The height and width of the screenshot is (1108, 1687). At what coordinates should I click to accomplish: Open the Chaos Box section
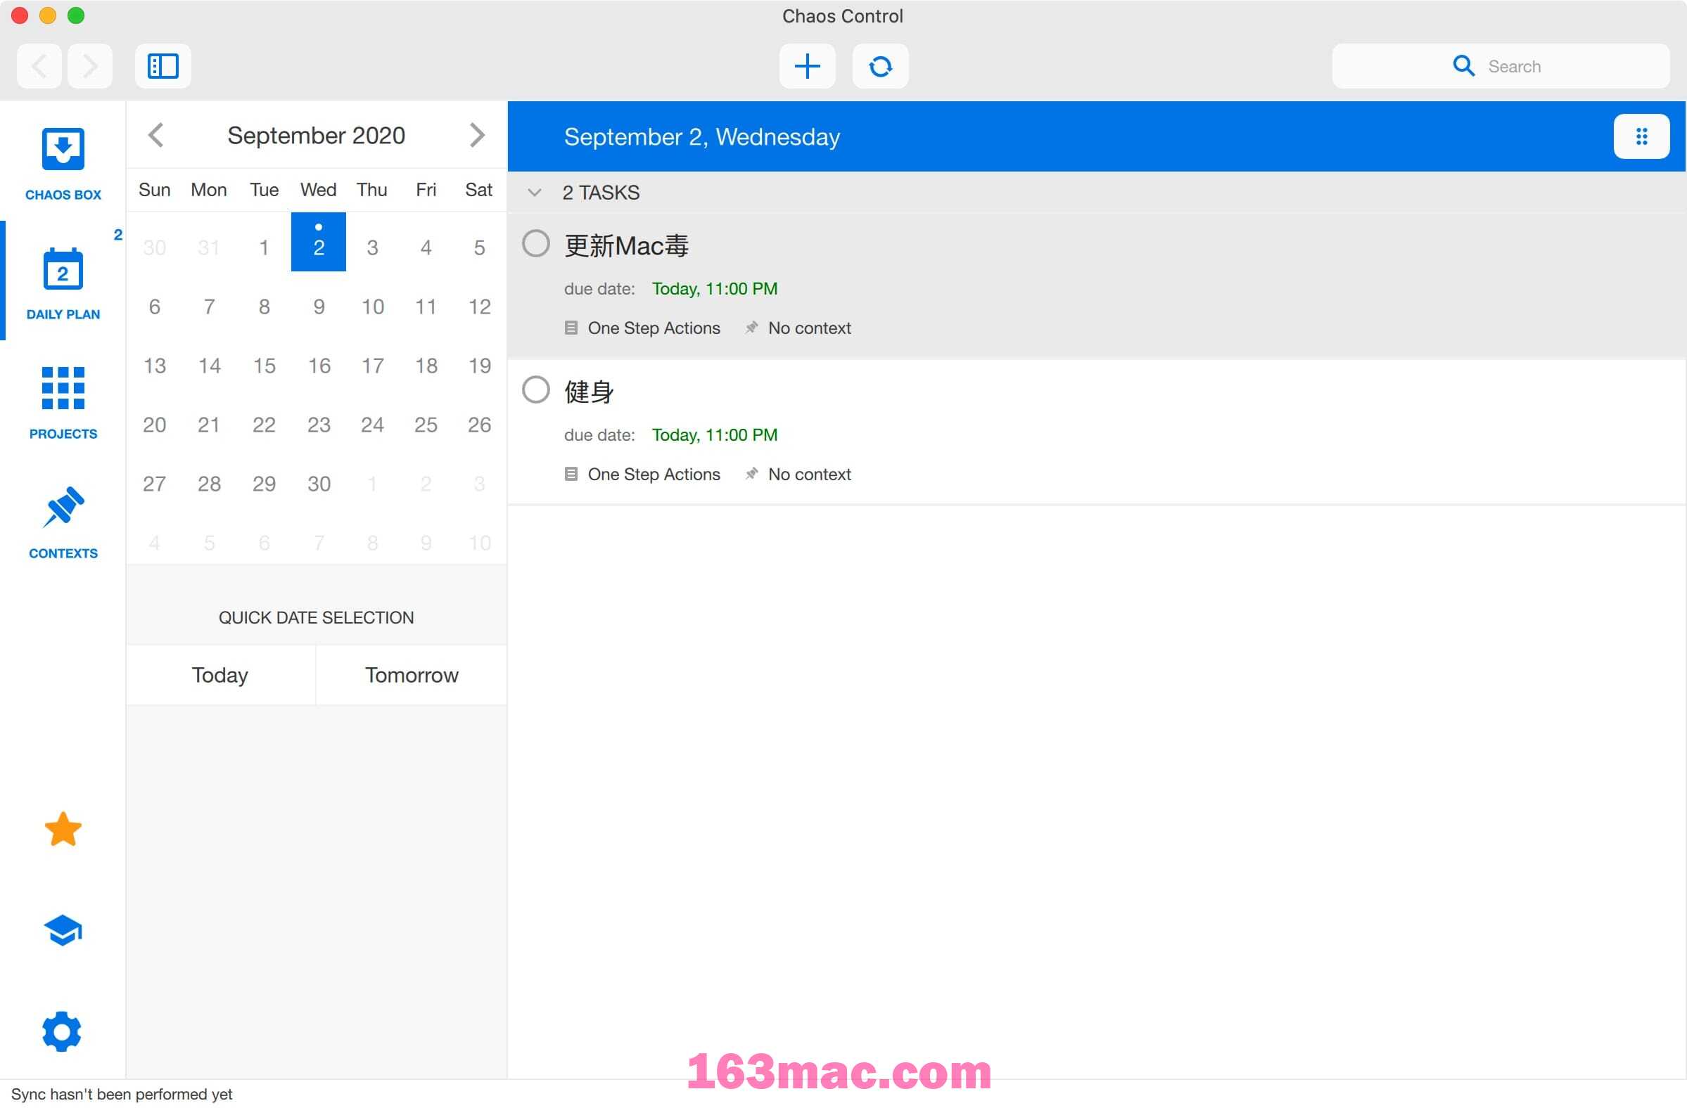[63, 164]
